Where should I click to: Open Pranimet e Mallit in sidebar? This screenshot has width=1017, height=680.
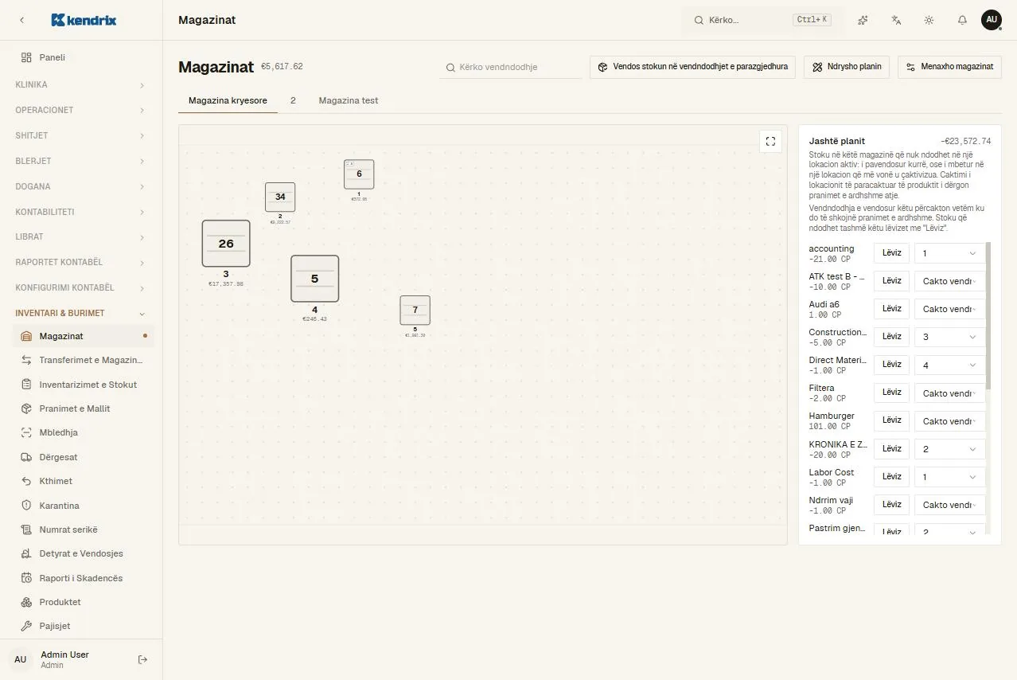pos(81,408)
